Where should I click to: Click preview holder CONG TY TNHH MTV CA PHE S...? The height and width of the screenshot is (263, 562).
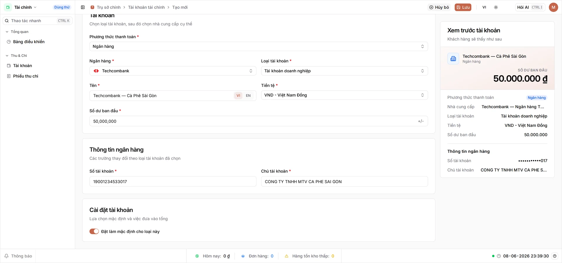[514, 170]
